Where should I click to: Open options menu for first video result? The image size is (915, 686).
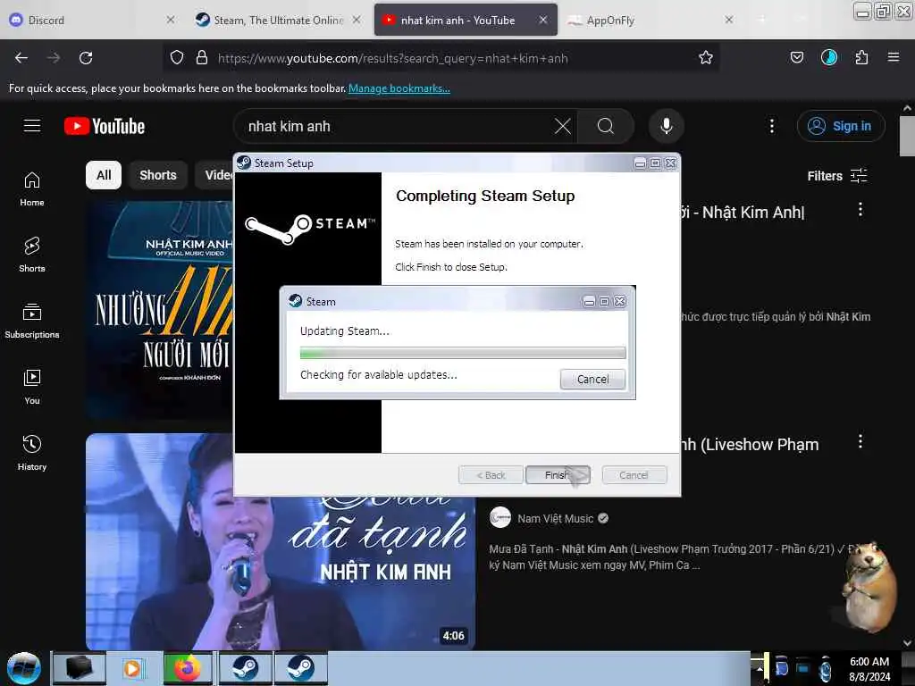point(860,209)
